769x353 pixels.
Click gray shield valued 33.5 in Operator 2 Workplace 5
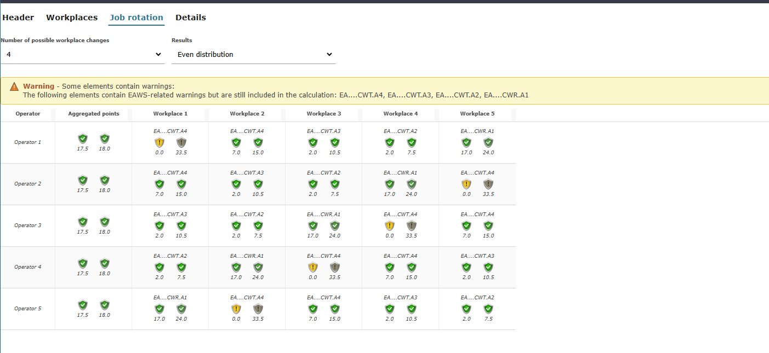point(488,184)
